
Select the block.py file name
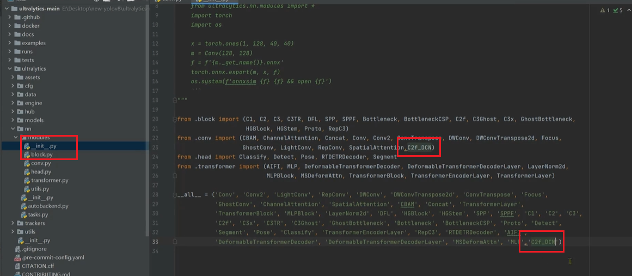(x=42, y=154)
